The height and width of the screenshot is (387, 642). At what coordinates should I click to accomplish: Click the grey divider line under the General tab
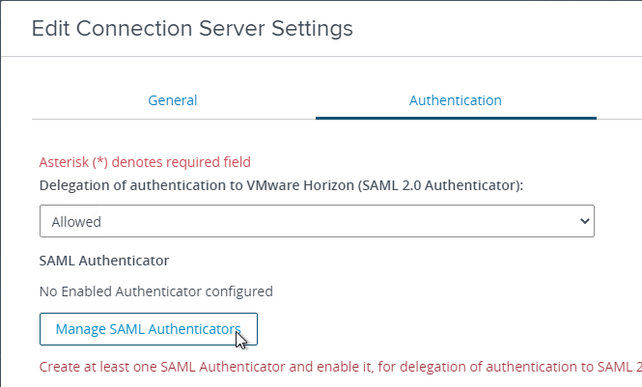pyautogui.click(x=174, y=119)
